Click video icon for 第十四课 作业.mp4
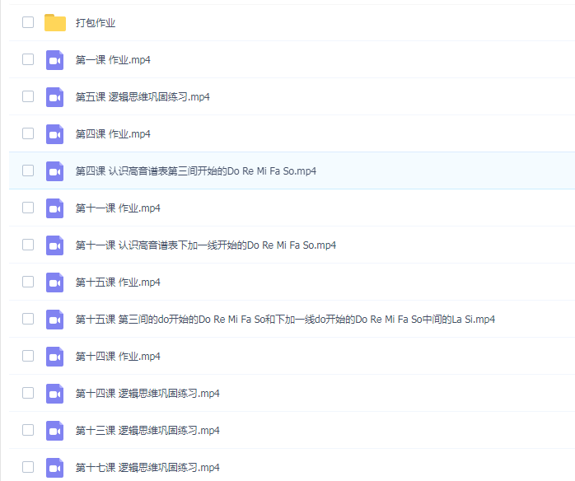The width and height of the screenshot is (575, 481). click(x=54, y=356)
